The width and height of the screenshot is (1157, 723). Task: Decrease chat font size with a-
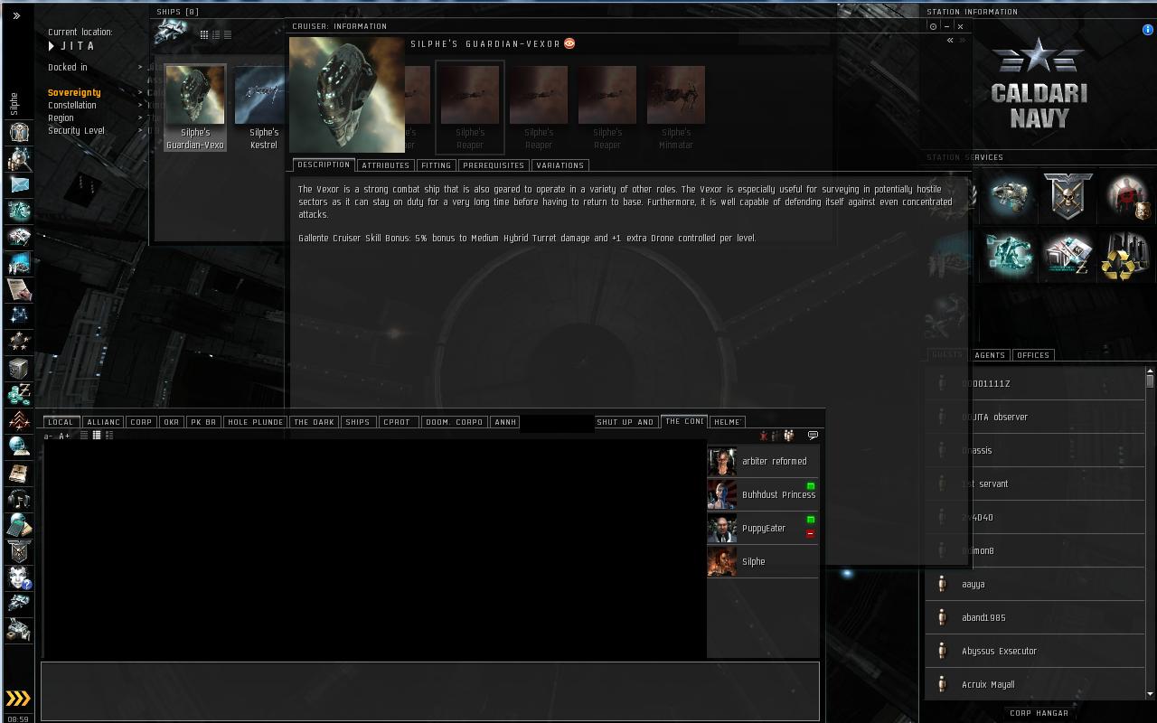tap(48, 437)
